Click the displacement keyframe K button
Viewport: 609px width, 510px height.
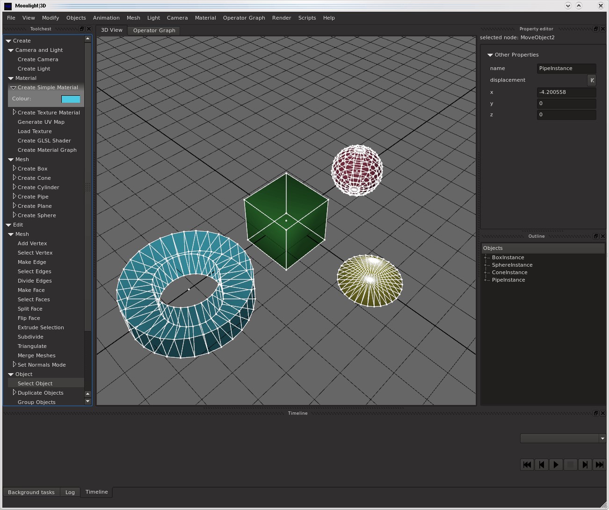(592, 80)
